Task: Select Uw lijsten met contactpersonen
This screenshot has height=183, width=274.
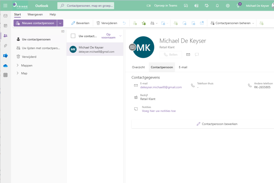Action: tap(39, 48)
